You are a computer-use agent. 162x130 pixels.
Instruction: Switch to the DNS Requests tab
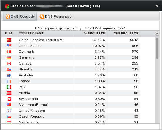(x=20, y=17)
